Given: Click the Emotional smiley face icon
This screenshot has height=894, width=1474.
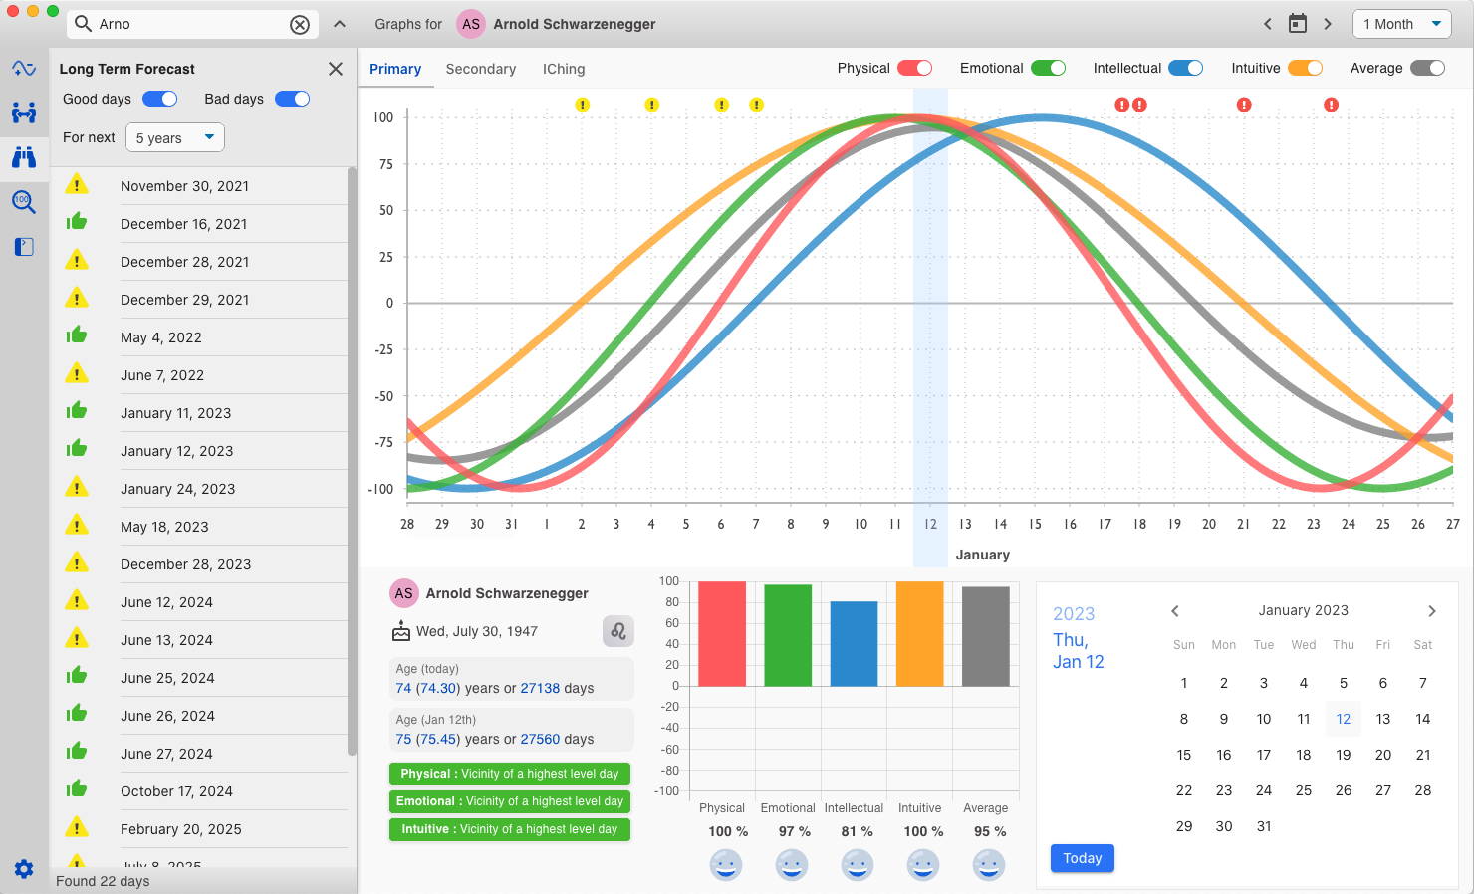Looking at the screenshot, I should 792,865.
